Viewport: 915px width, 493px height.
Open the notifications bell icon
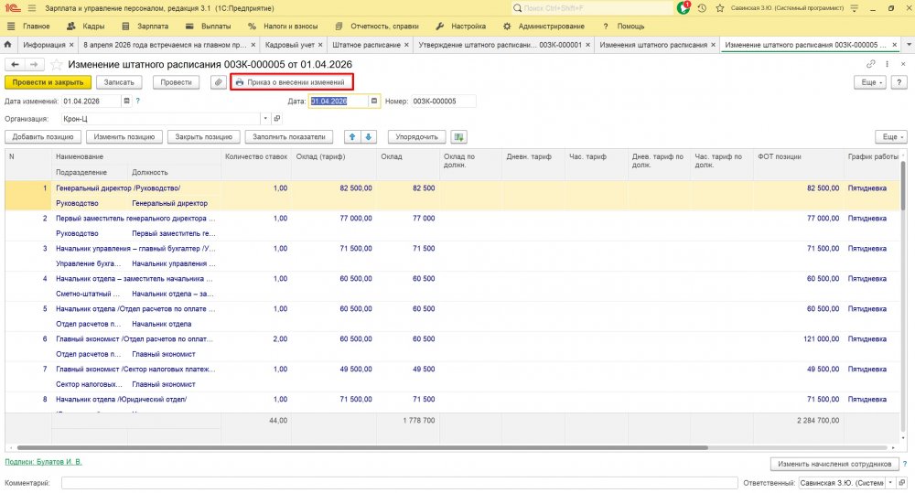pyautogui.click(x=684, y=8)
